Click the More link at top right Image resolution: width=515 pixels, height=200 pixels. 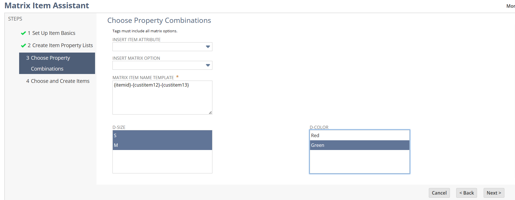pos(510,6)
